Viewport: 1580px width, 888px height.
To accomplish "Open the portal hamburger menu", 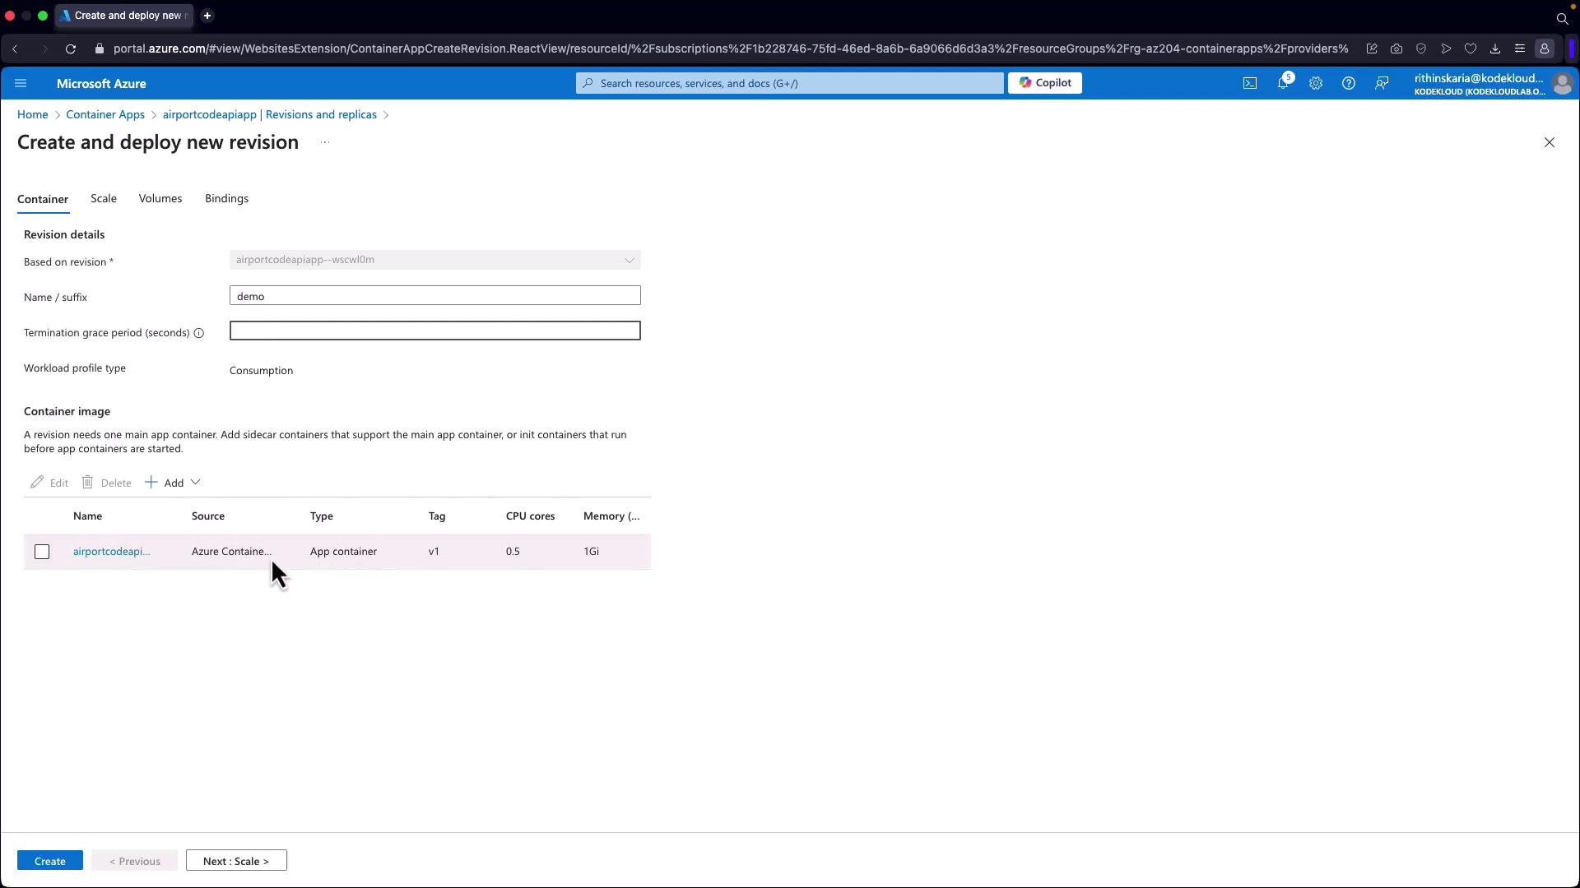I will click(x=21, y=83).
